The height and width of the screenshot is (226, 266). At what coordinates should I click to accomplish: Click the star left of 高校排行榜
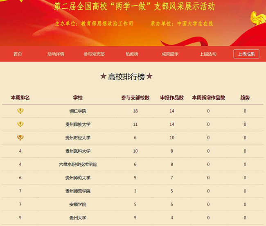tap(103, 77)
